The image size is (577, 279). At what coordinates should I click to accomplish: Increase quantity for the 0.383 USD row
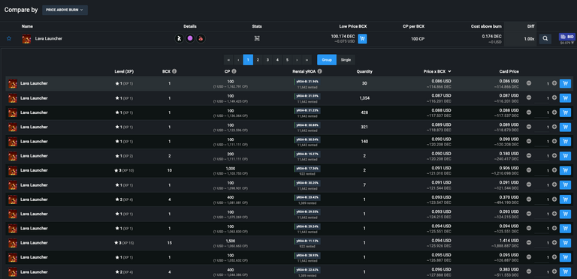(x=554, y=272)
